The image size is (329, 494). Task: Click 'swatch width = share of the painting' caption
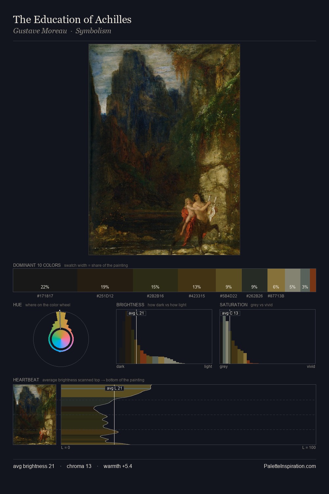point(96,265)
